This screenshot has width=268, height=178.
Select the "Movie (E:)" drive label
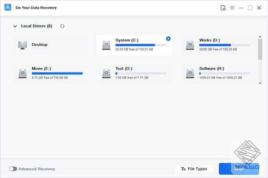[41, 69]
